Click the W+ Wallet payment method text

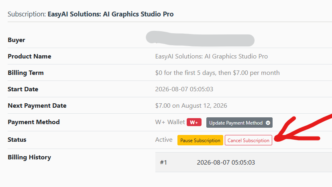coord(170,122)
